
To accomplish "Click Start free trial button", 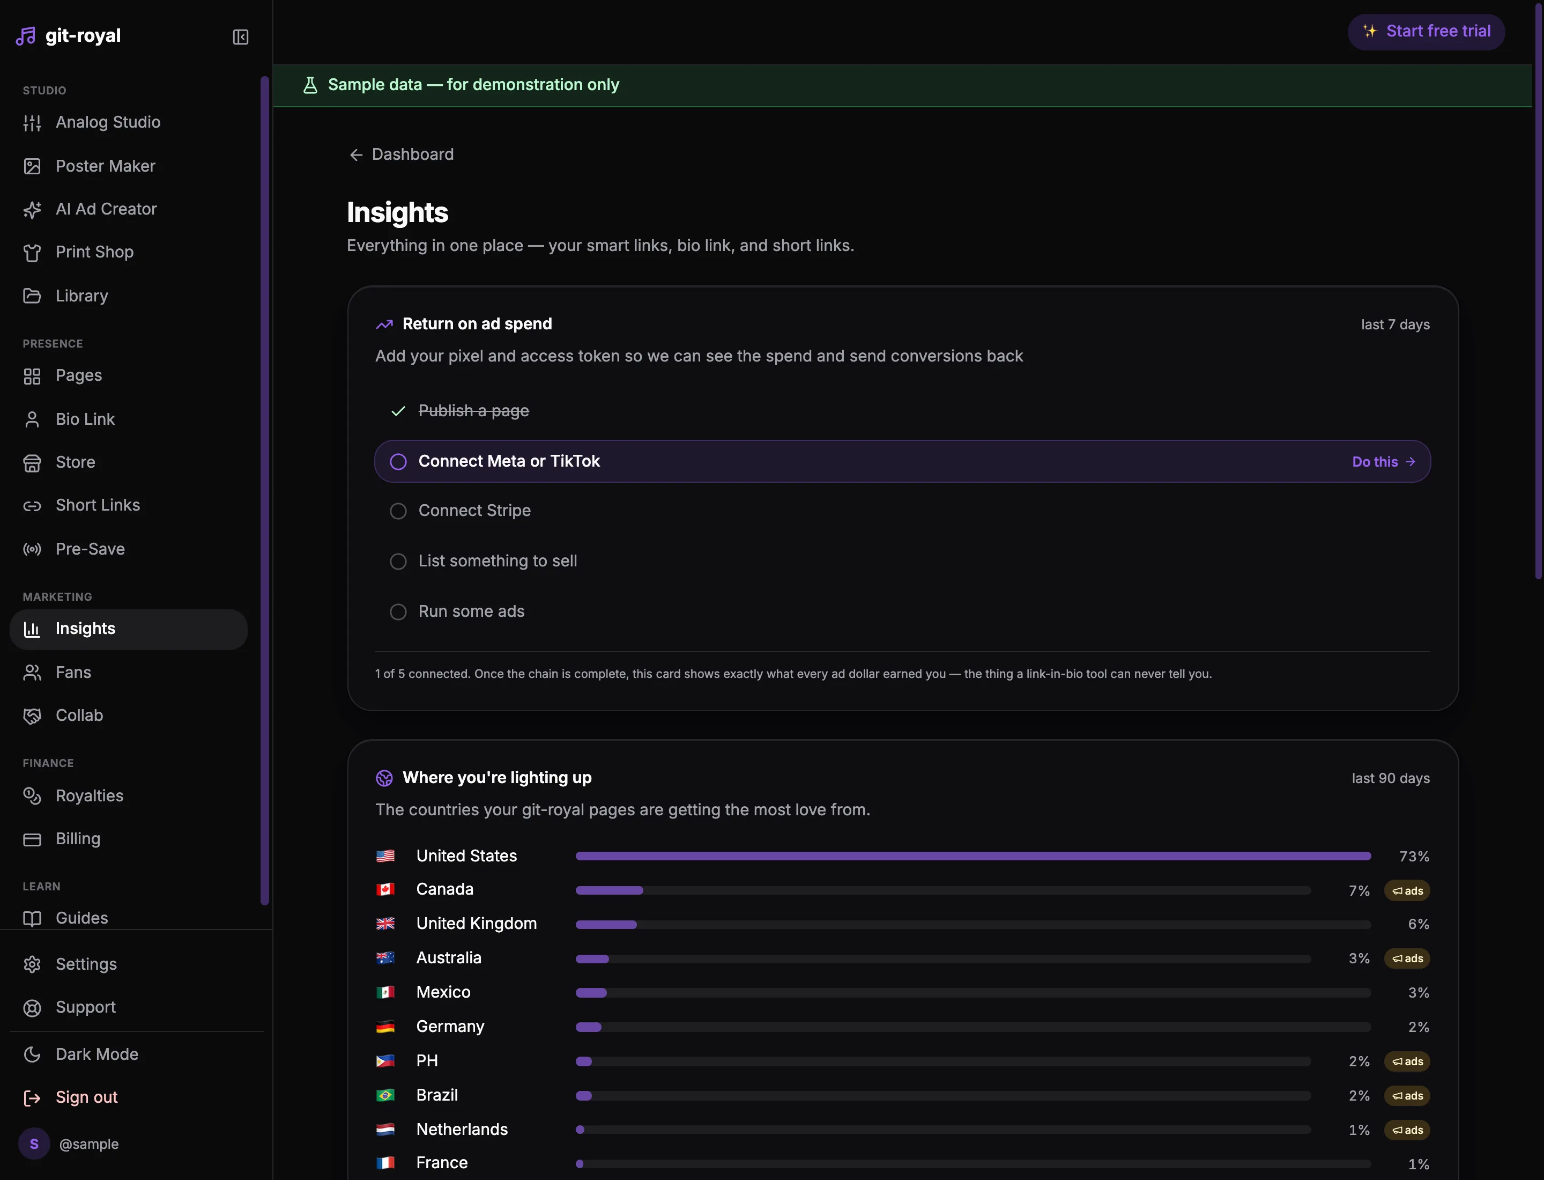I will pos(1426,32).
